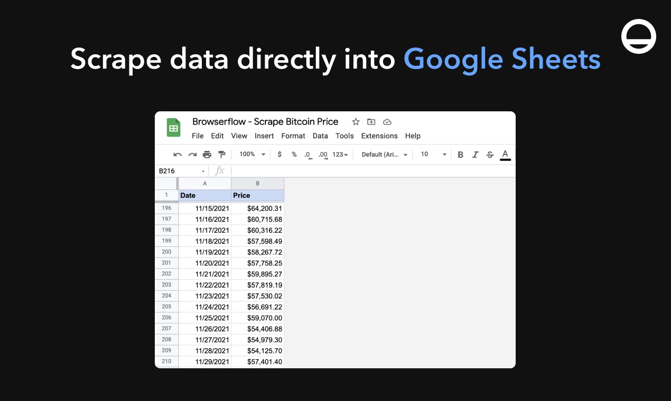Click the formula bar input
671x401 pixels.
pos(372,171)
